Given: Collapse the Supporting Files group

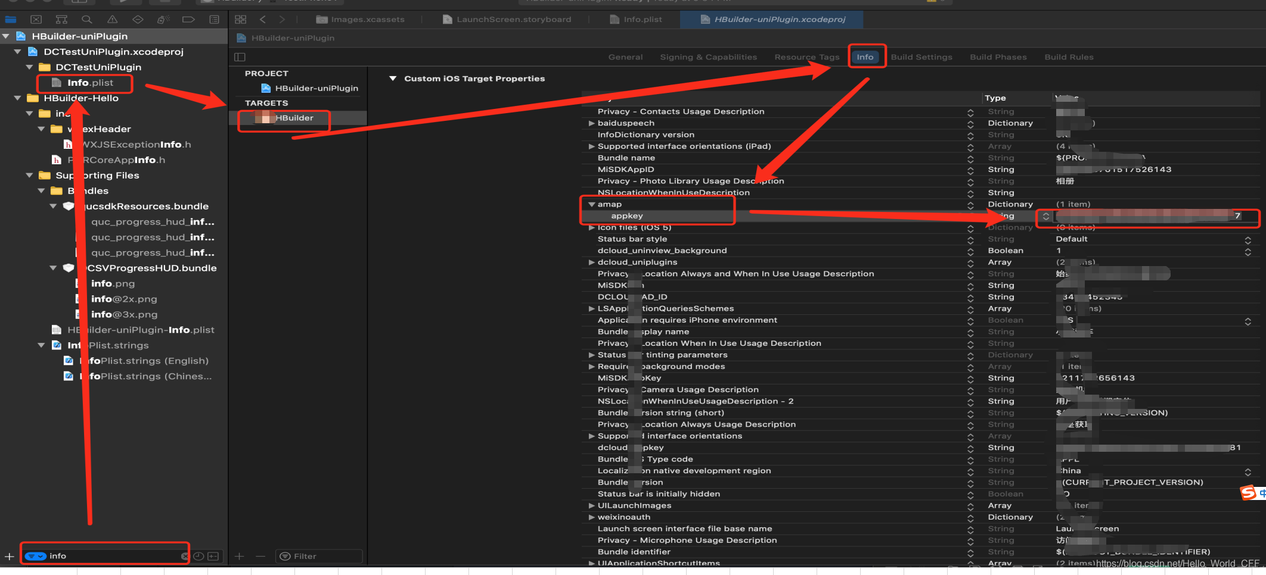Looking at the screenshot, I should pos(29,176).
